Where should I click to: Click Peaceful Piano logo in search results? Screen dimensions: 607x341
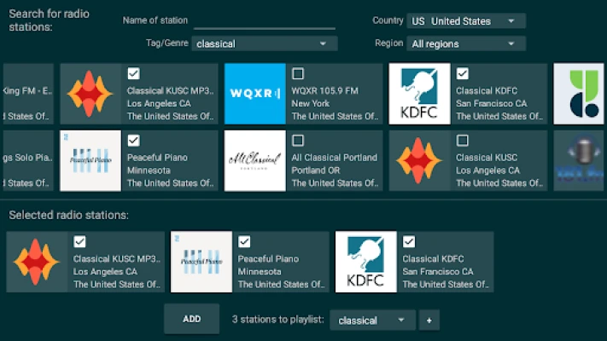coord(90,160)
